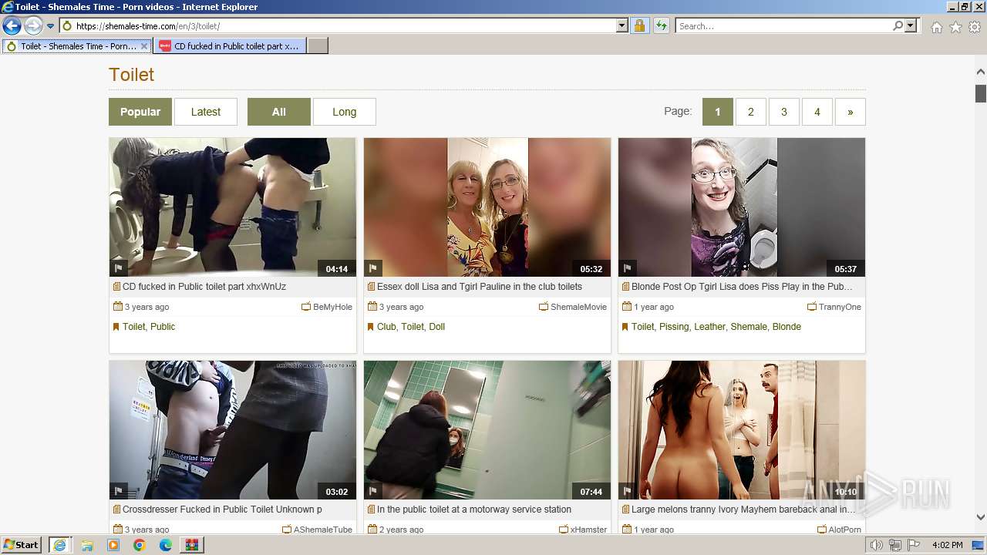Go to page 1

[717, 112]
